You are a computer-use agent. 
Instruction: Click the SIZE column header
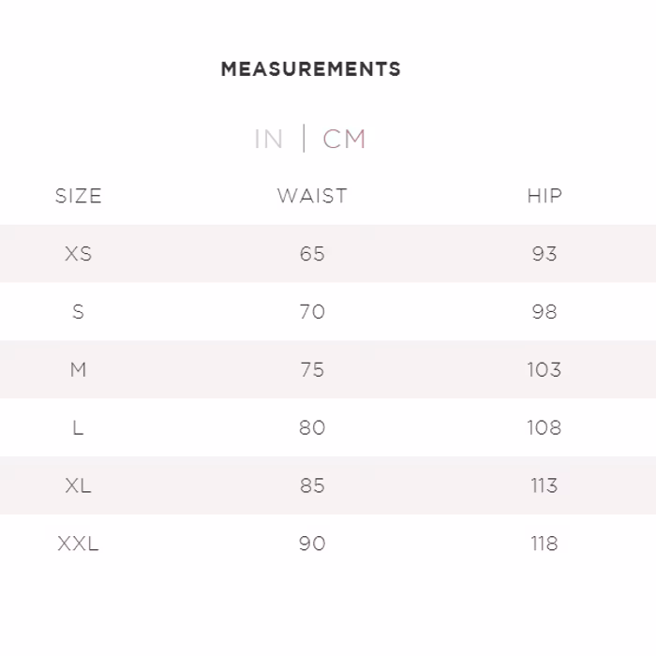[78, 196]
